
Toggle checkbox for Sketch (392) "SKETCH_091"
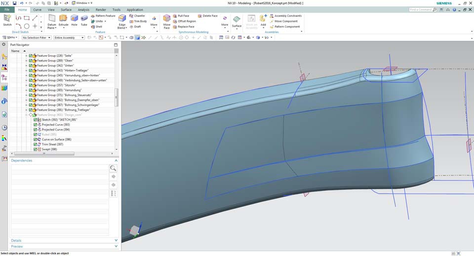point(36,120)
